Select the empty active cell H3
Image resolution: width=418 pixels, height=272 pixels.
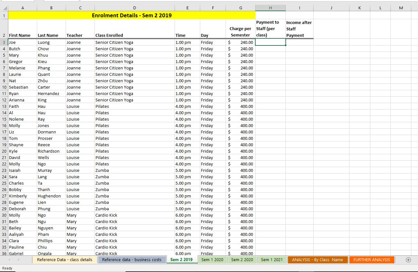click(x=270, y=42)
